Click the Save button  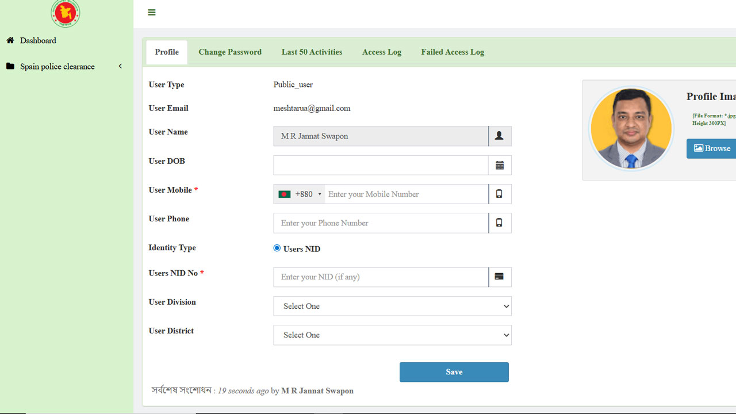454,372
